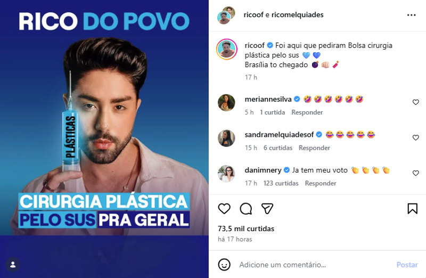
Task: Share post via paper plane icon
Action: [267, 209]
